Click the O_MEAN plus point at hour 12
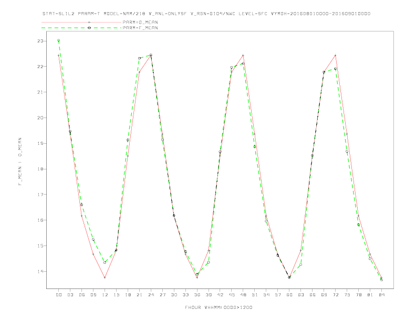416x321 pixels. click(105, 277)
